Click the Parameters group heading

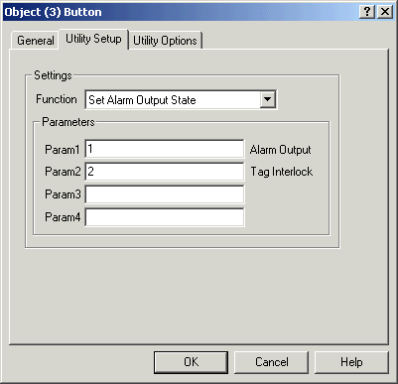pyautogui.click(x=68, y=122)
